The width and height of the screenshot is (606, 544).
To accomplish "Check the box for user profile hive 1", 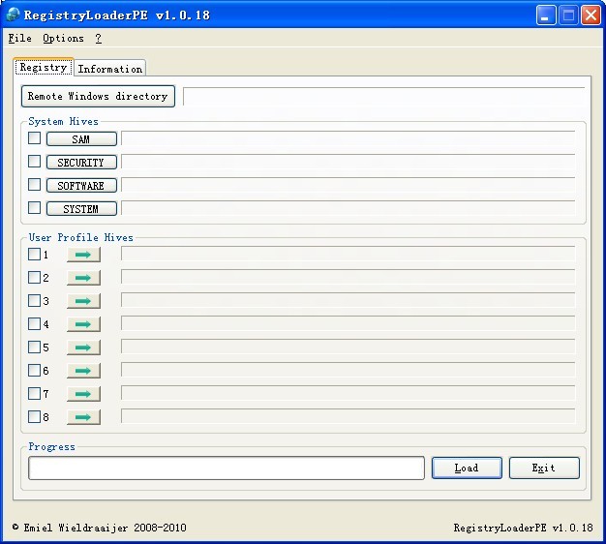I will click(35, 255).
